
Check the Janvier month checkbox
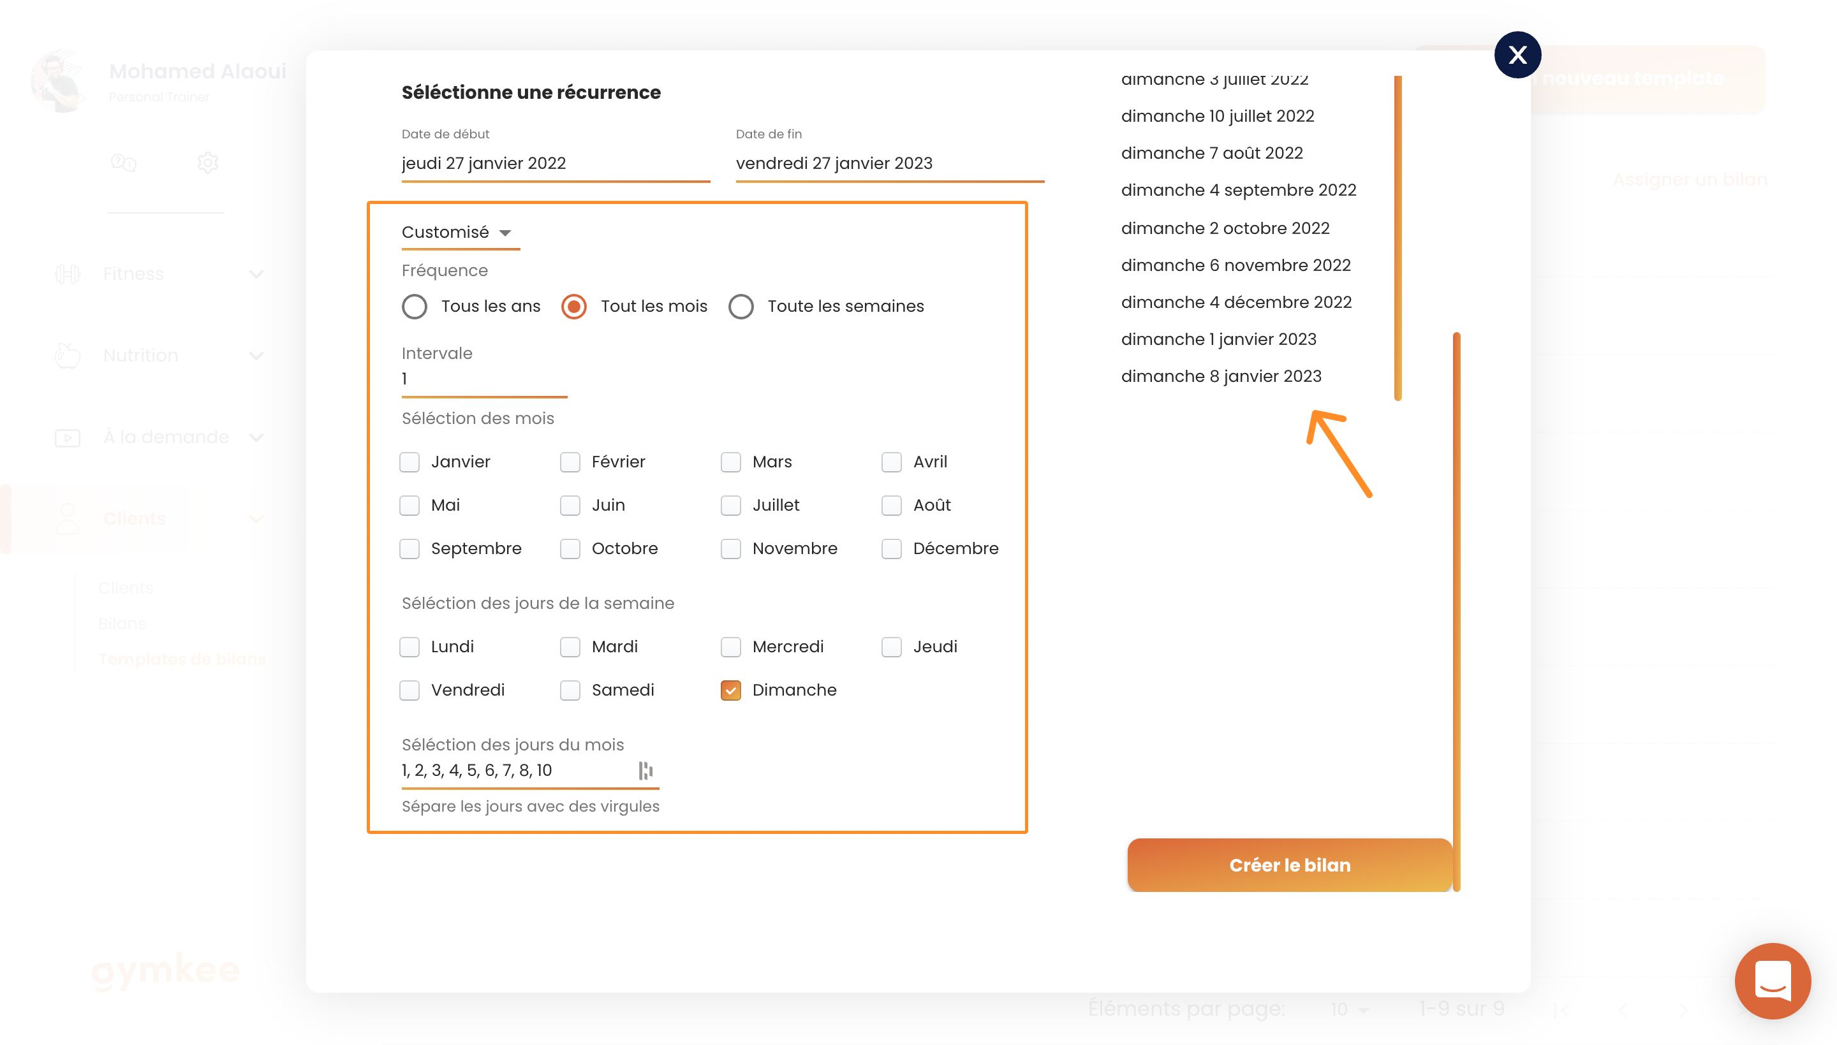point(409,462)
